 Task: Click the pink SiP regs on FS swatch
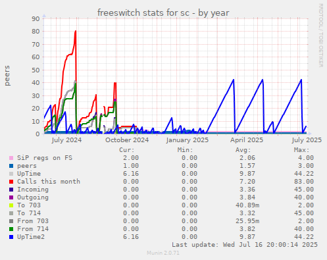point(11,158)
